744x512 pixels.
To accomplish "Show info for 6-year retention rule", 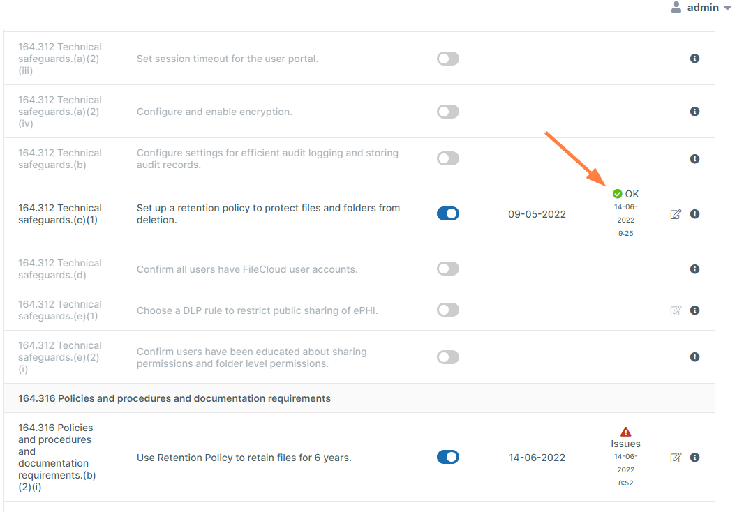I will click(694, 458).
